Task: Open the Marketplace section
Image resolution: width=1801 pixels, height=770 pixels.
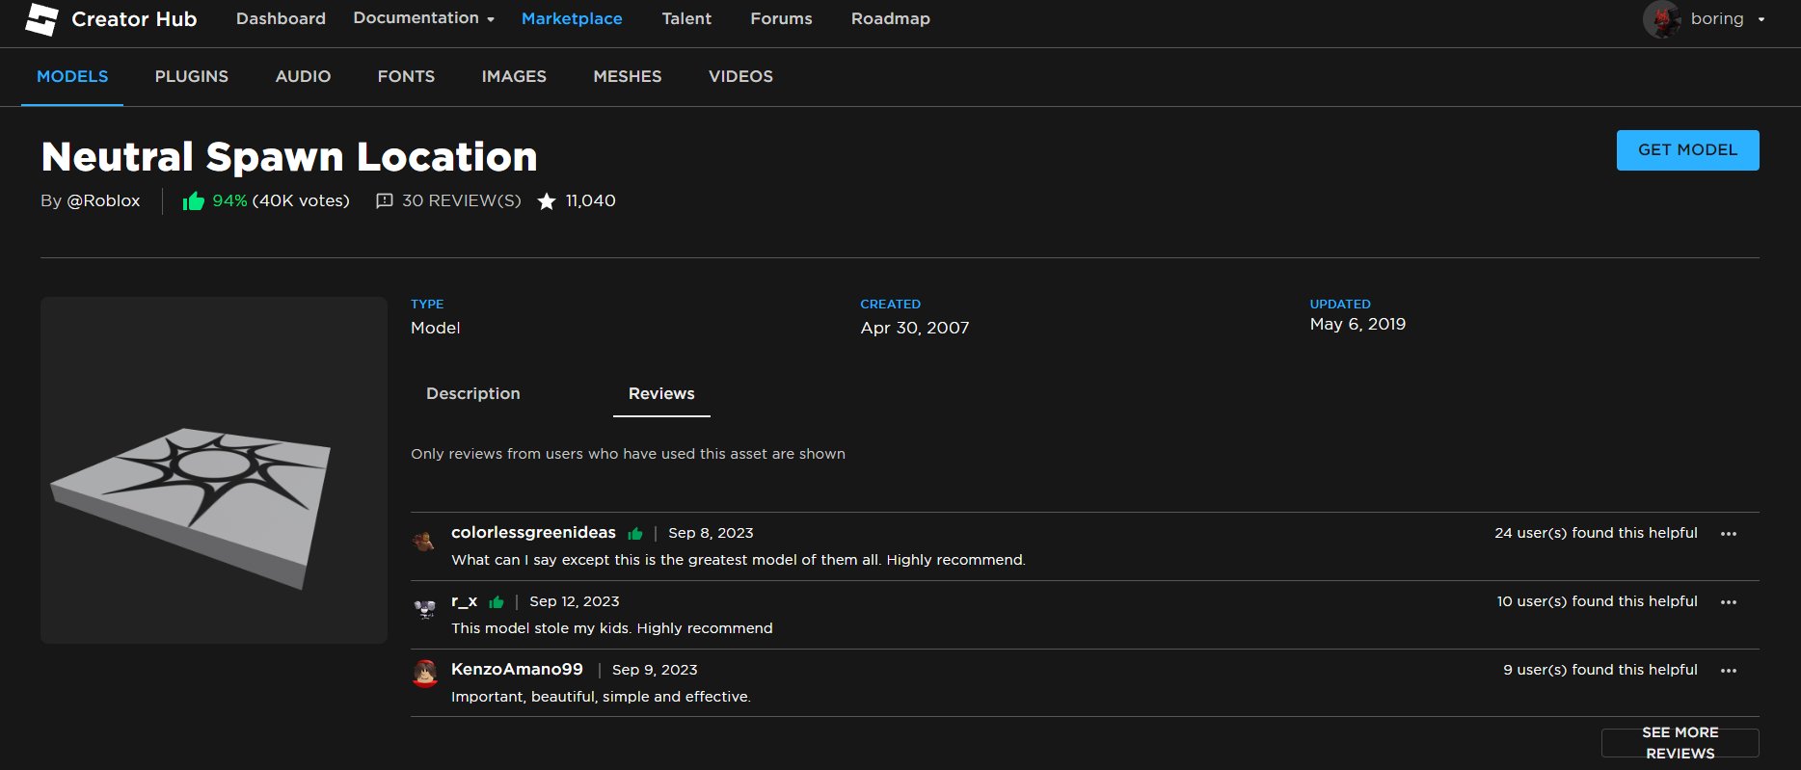Action: pos(572,18)
